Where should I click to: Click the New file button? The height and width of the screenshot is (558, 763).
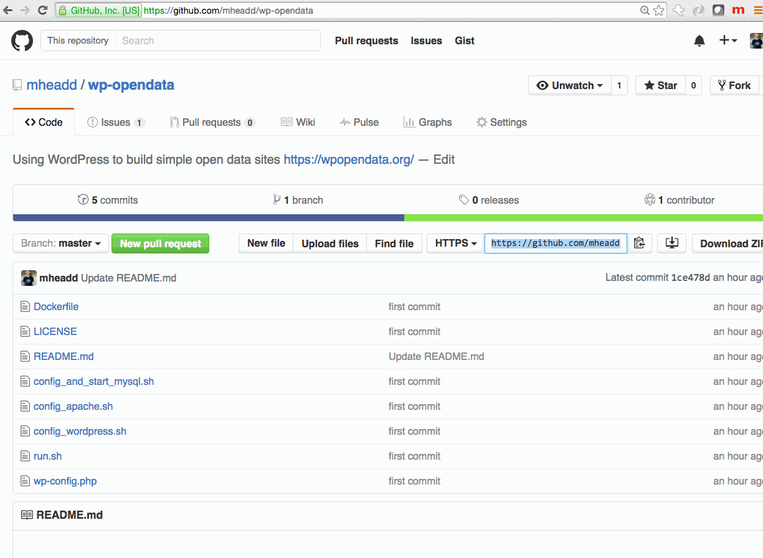[266, 243]
